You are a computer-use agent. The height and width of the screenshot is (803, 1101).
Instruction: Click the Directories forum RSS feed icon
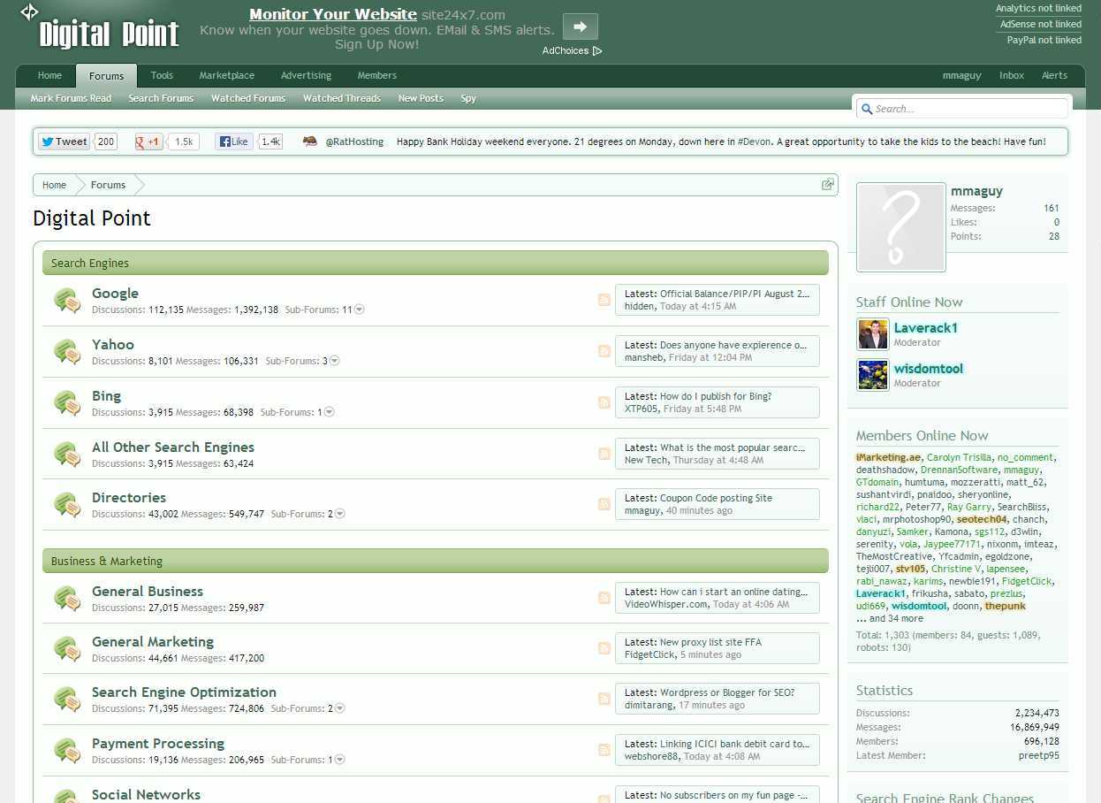coord(604,504)
